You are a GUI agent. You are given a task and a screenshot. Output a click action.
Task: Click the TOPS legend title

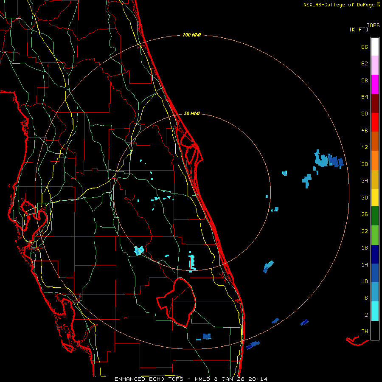[x=373, y=25]
